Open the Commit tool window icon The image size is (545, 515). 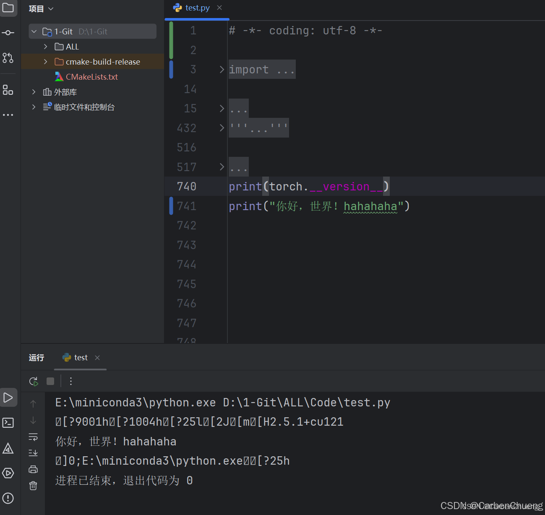tap(8, 33)
